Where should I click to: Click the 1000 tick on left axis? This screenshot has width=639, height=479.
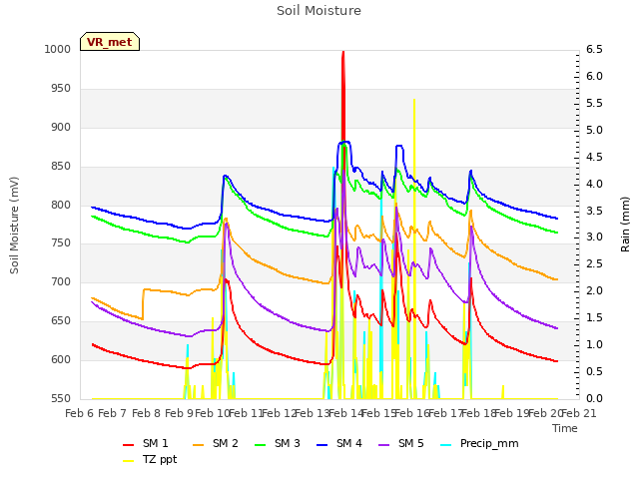58,49
